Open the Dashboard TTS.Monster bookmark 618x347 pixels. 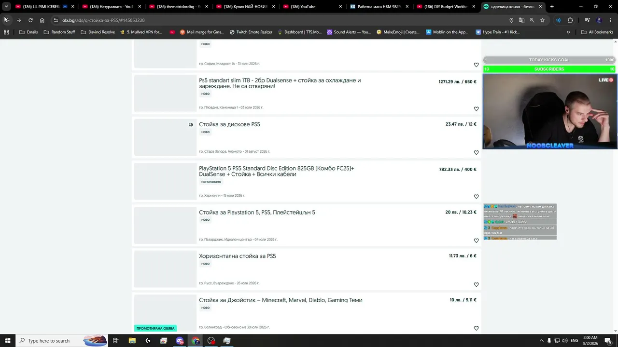(x=299, y=32)
